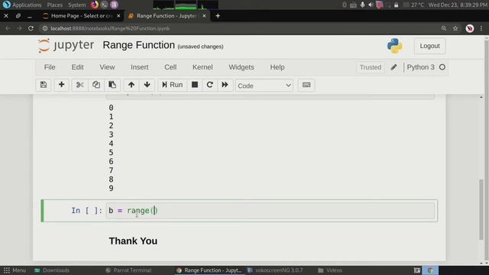Image resolution: width=489 pixels, height=275 pixels.
Task: Paste cells below icon
Action: [x=112, y=85]
